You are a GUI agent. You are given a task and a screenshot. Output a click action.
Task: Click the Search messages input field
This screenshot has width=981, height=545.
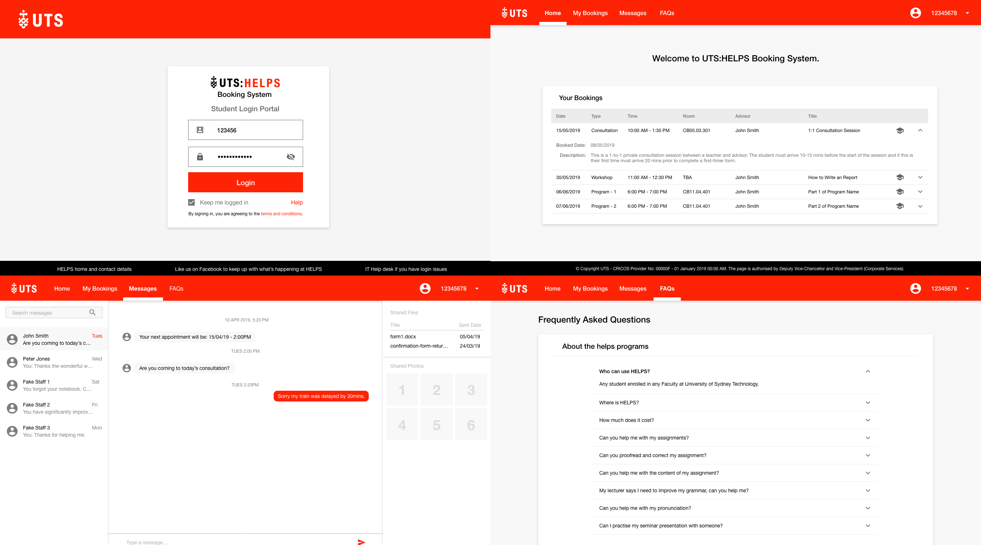pyautogui.click(x=54, y=313)
